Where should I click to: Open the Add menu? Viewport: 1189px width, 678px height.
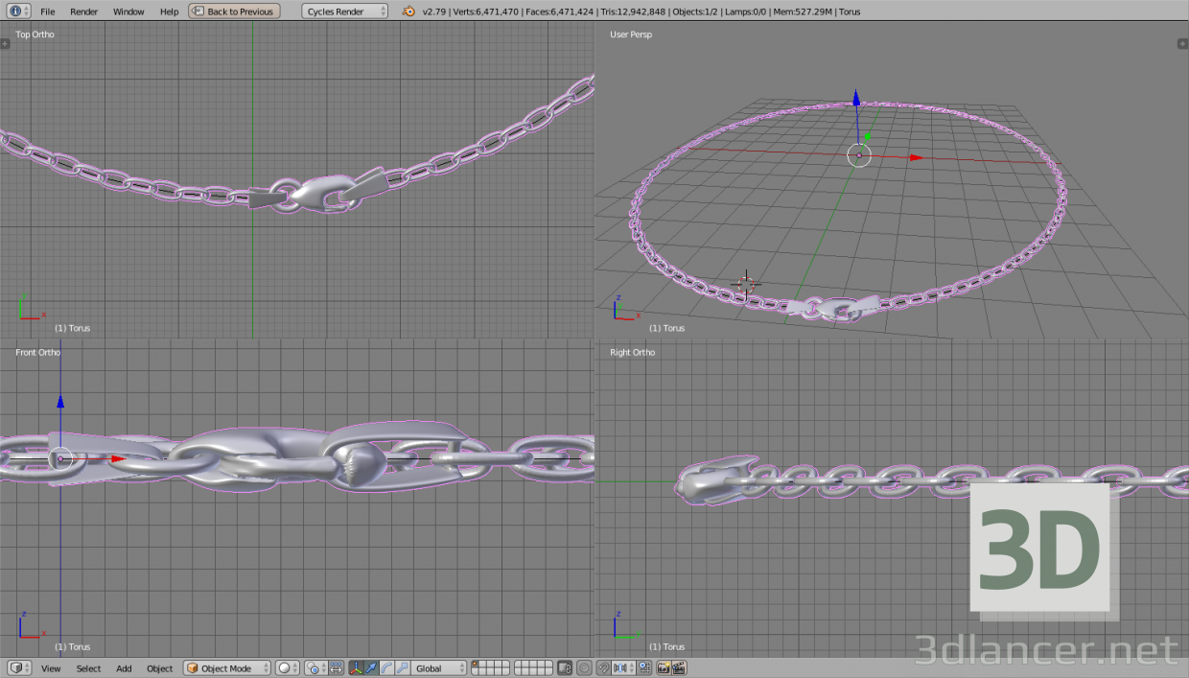(x=124, y=667)
